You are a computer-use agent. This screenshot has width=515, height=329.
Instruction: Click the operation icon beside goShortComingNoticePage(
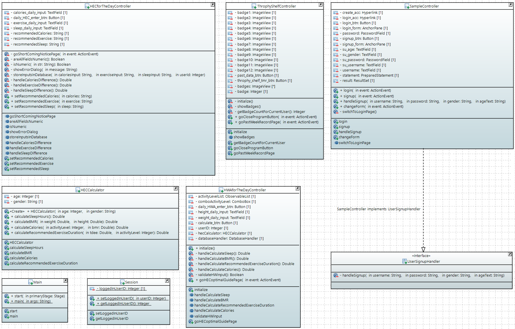(x=7, y=54)
